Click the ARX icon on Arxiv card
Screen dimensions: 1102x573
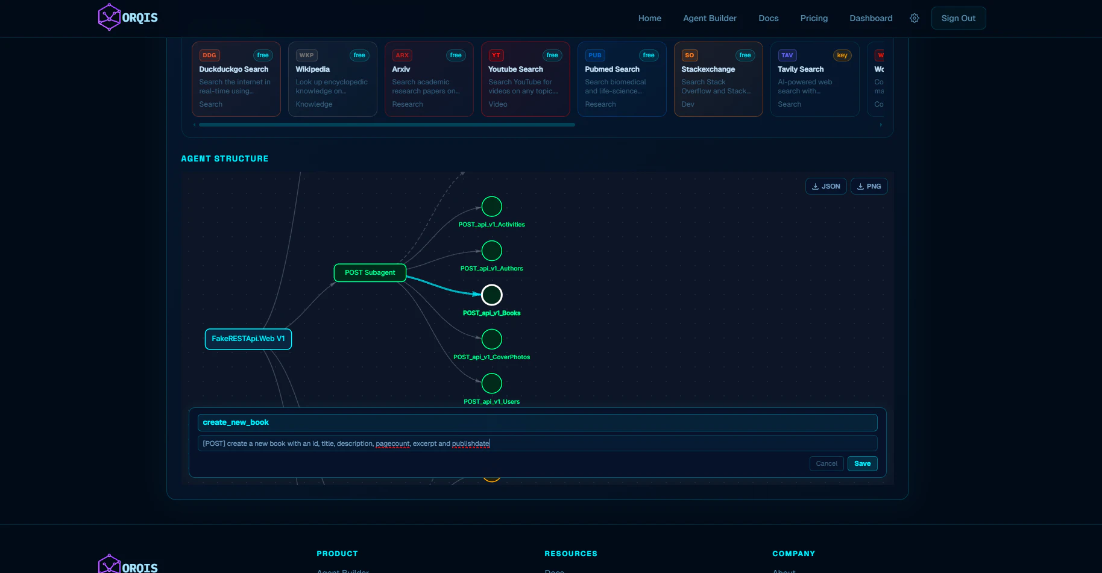click(x=401, y=55)
